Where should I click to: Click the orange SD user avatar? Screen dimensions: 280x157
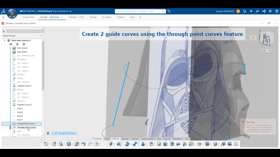point(238,11)
